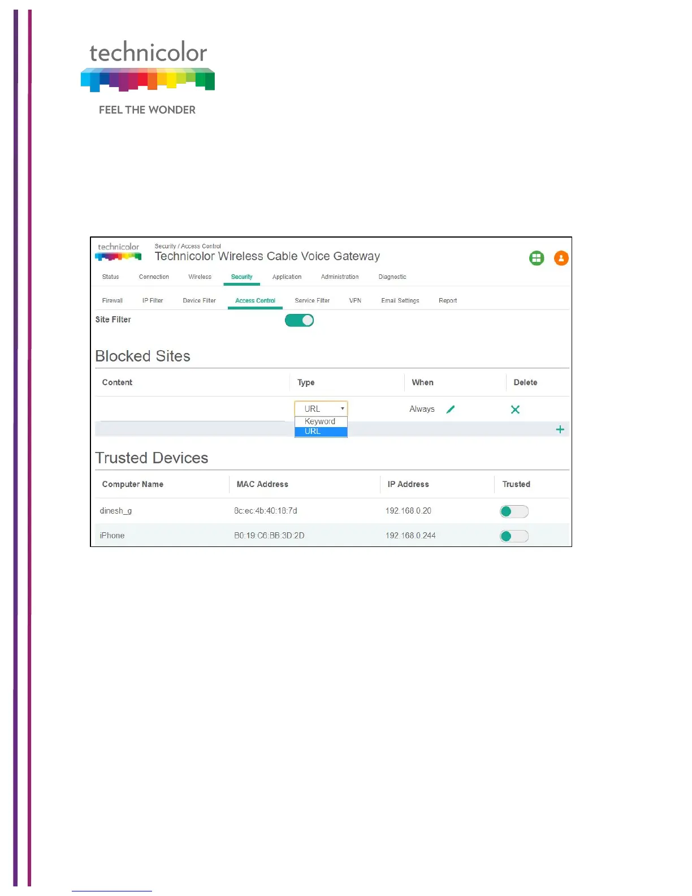Click IP address 192.168.0.20
The image size is (692, 896).
click(x=408, y=511)
